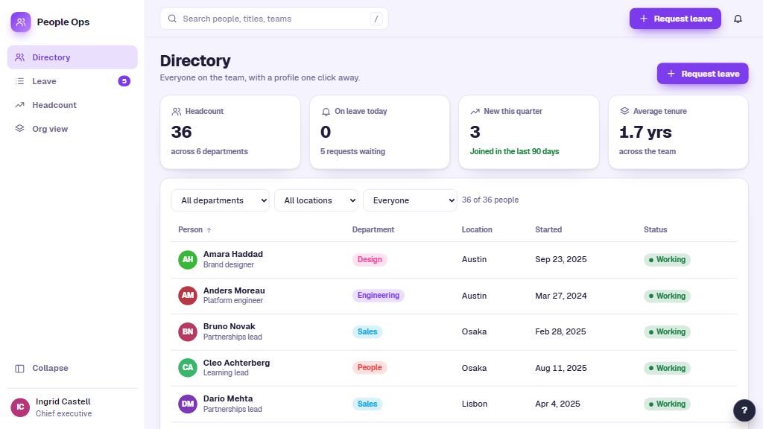The width and height of the screenshot is (763, 429).
Task: Click Amara Haddad's Working status badge
Action: 667,260
